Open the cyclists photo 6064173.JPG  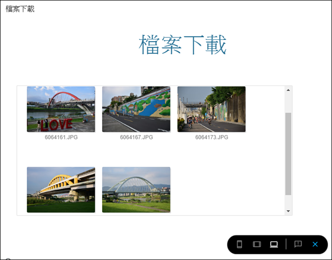(x=211, y=109)
